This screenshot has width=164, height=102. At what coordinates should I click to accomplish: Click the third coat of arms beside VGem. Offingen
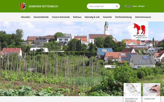131,6
